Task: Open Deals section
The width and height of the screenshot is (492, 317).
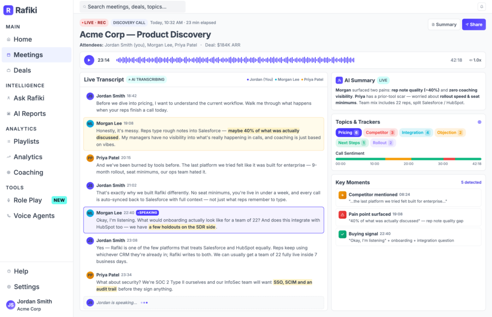Action: (37, 70)
